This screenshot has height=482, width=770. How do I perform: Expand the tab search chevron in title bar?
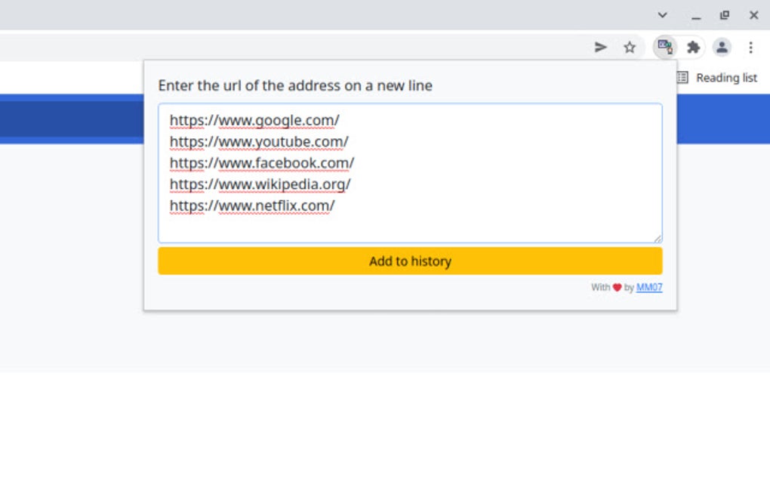663,15
